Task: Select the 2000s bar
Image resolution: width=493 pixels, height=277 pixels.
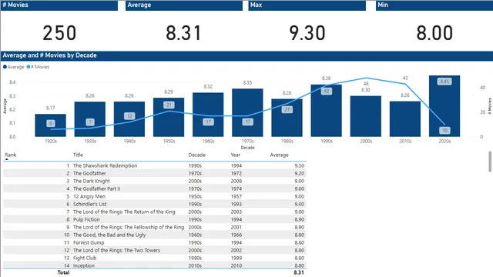Action: click(x=366, y=116)
